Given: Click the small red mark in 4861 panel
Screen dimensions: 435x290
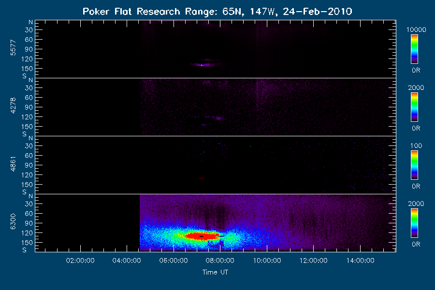Looking at the screenshot, I should (x=202, y=178).
